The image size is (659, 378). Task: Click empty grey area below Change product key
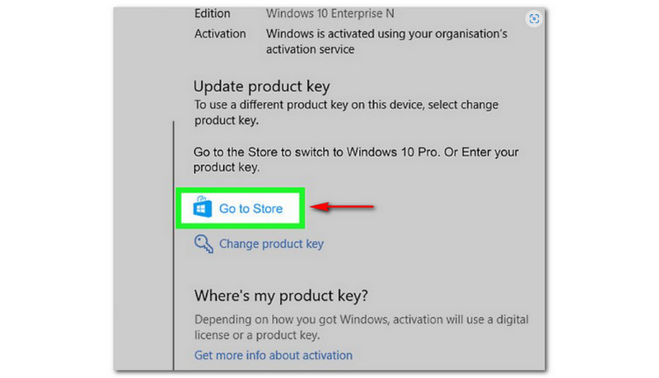point(371,268)
